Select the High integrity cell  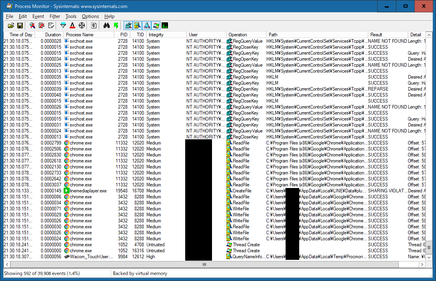coord(151,257)
